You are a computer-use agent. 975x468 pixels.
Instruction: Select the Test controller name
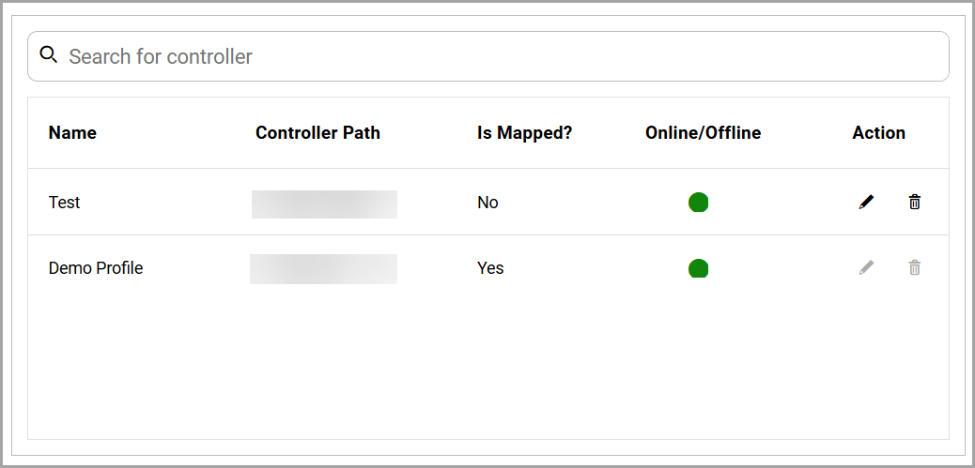65,203
